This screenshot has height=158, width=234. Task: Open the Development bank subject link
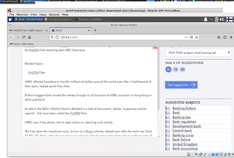187,126
